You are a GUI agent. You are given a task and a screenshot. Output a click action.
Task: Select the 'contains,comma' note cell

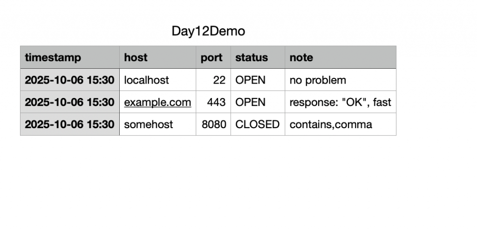(x=341, y=124)
